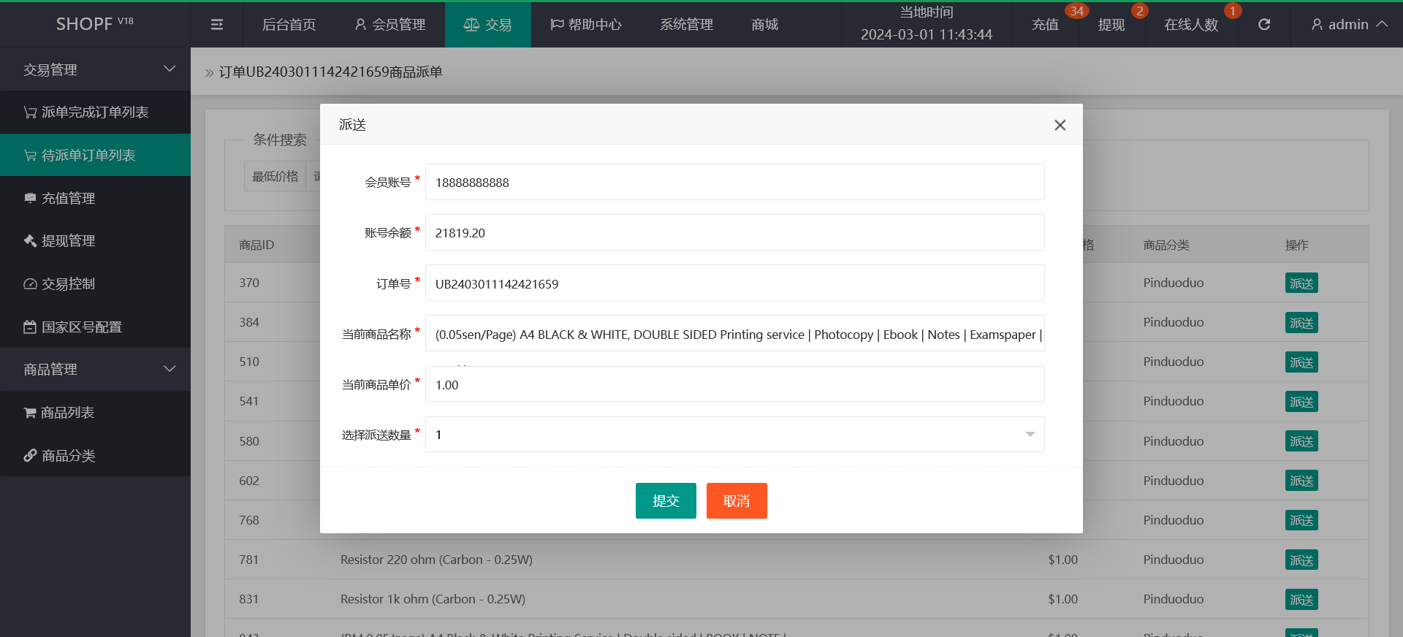Click 派送 button for product 831
Screen dimensions: 1403x637
pos(1301,600)
